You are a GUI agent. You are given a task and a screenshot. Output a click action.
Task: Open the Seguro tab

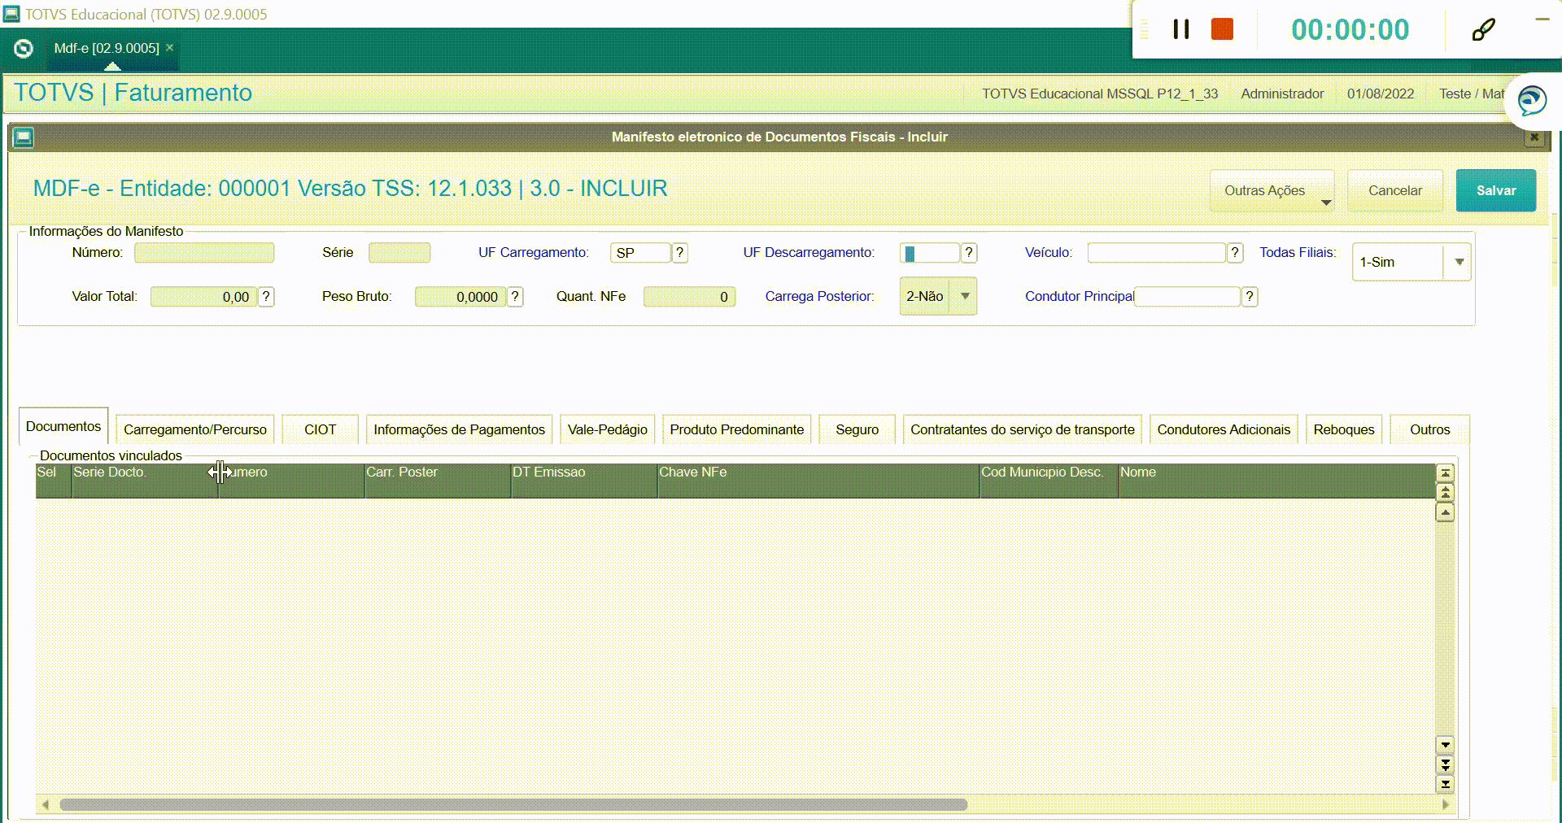click(857, 429)
